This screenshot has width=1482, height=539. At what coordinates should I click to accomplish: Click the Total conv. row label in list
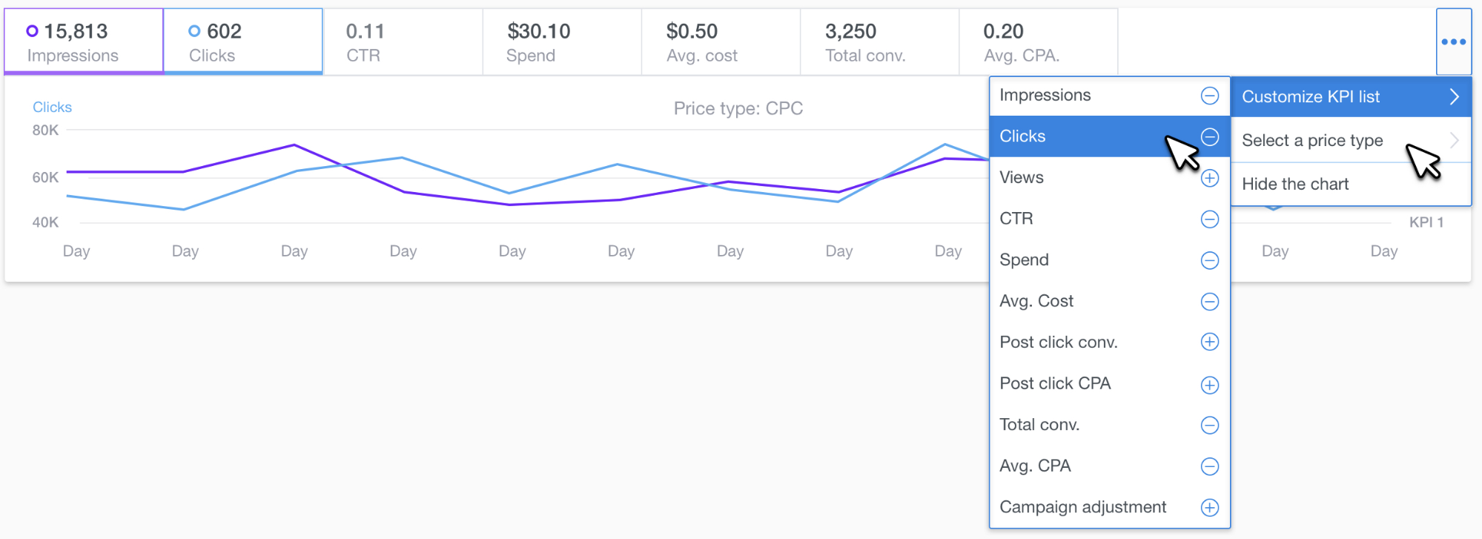tap(1039, 425)
